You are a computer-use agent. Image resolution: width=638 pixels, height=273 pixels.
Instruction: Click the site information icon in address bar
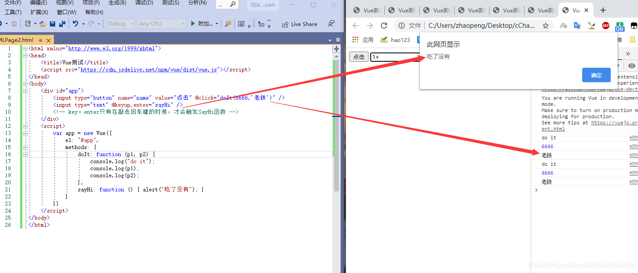pyautogui.click(x=402, y=26)
